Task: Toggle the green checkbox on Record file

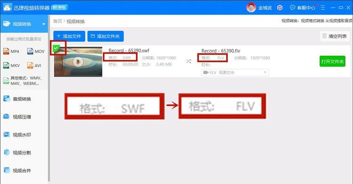Action: point(56,48)
